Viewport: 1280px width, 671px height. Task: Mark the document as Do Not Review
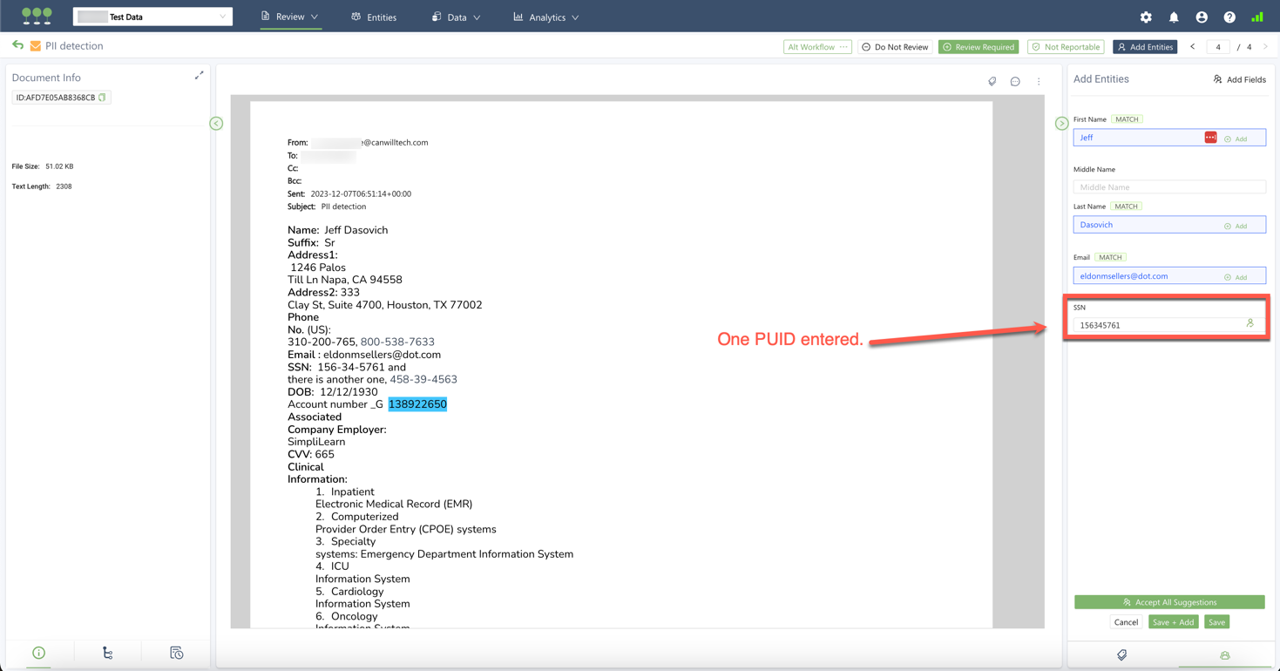click(894, 47)
